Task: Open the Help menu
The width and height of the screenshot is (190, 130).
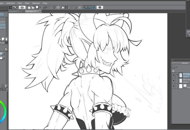Action: 45,3
